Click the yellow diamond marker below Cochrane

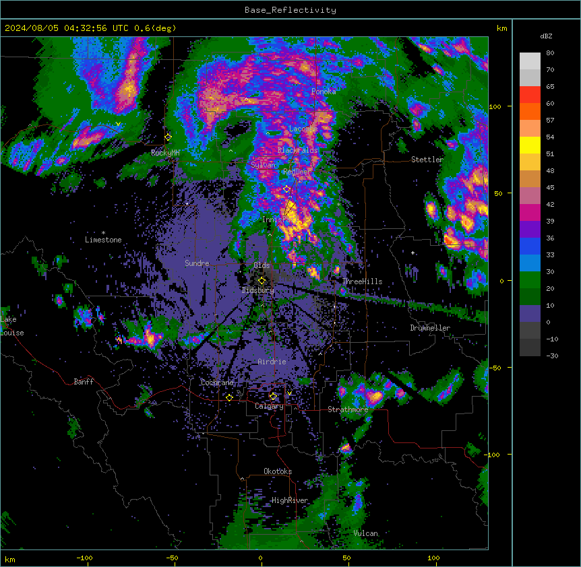click(x=229, y=397)
